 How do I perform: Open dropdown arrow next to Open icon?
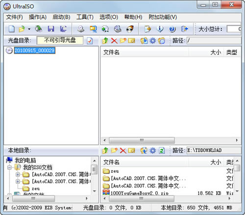coord(29,29)
